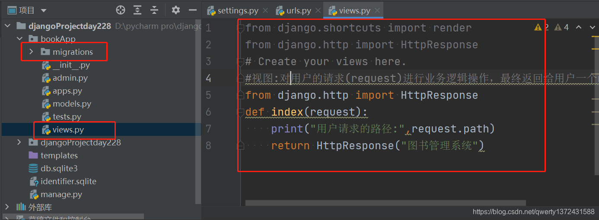
Task: Click the first yellow warning count indicator
Action: [x=541, y=28]
